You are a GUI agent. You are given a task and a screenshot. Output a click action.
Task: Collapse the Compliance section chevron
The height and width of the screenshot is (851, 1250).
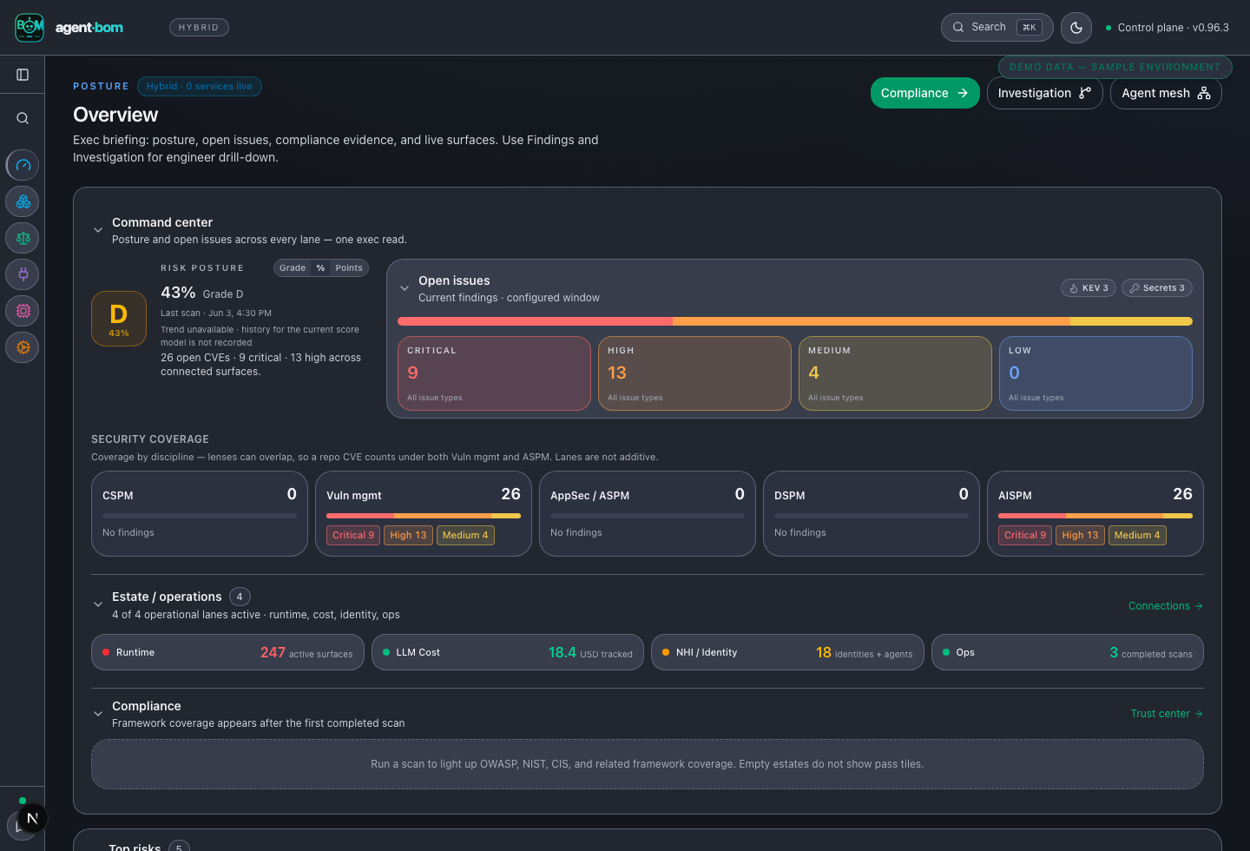point(98,714)
